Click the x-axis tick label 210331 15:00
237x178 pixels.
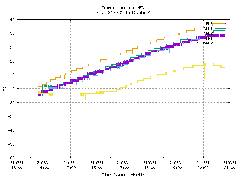70,165
